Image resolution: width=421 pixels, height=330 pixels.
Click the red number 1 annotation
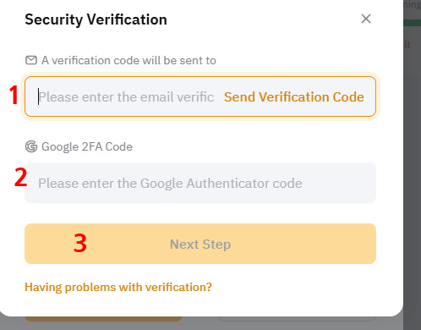[x=14, y=96]
